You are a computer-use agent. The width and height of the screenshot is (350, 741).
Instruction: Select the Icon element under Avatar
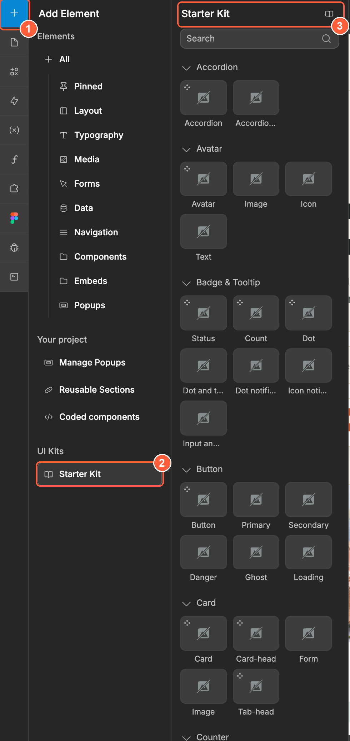click(x=309, y=178)
